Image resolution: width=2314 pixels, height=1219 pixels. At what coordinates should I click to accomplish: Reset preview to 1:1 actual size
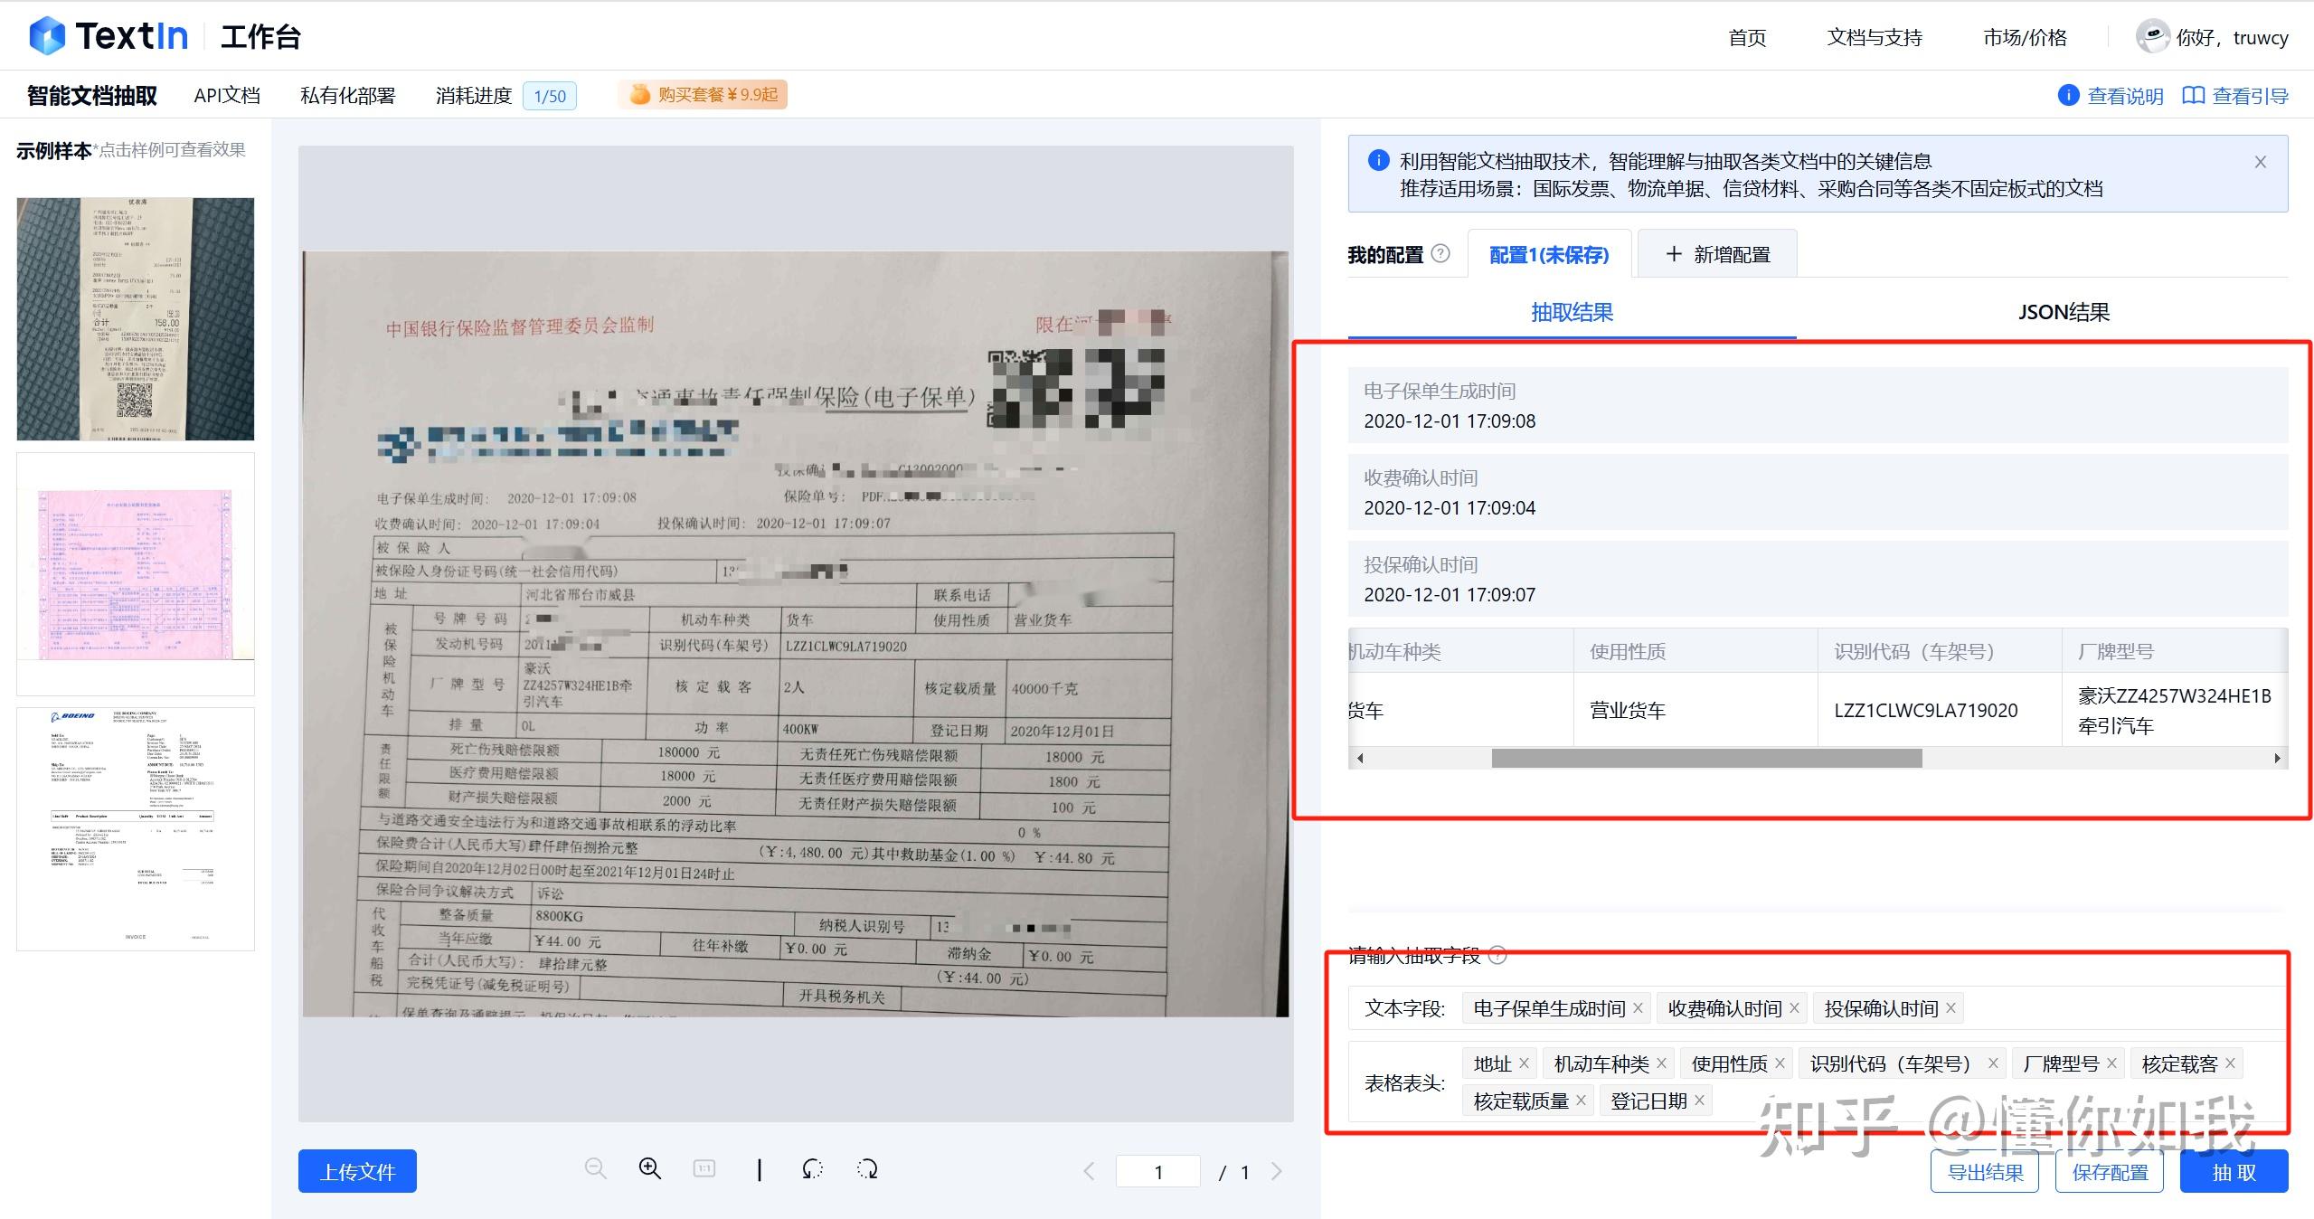704,1168
